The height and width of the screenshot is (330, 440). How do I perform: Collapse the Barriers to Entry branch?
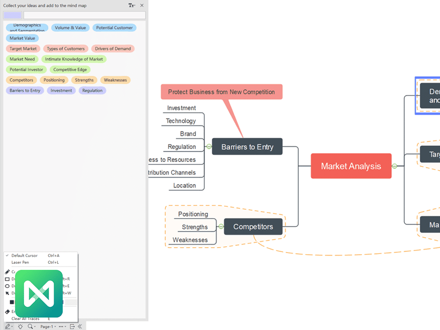point(209,147)
